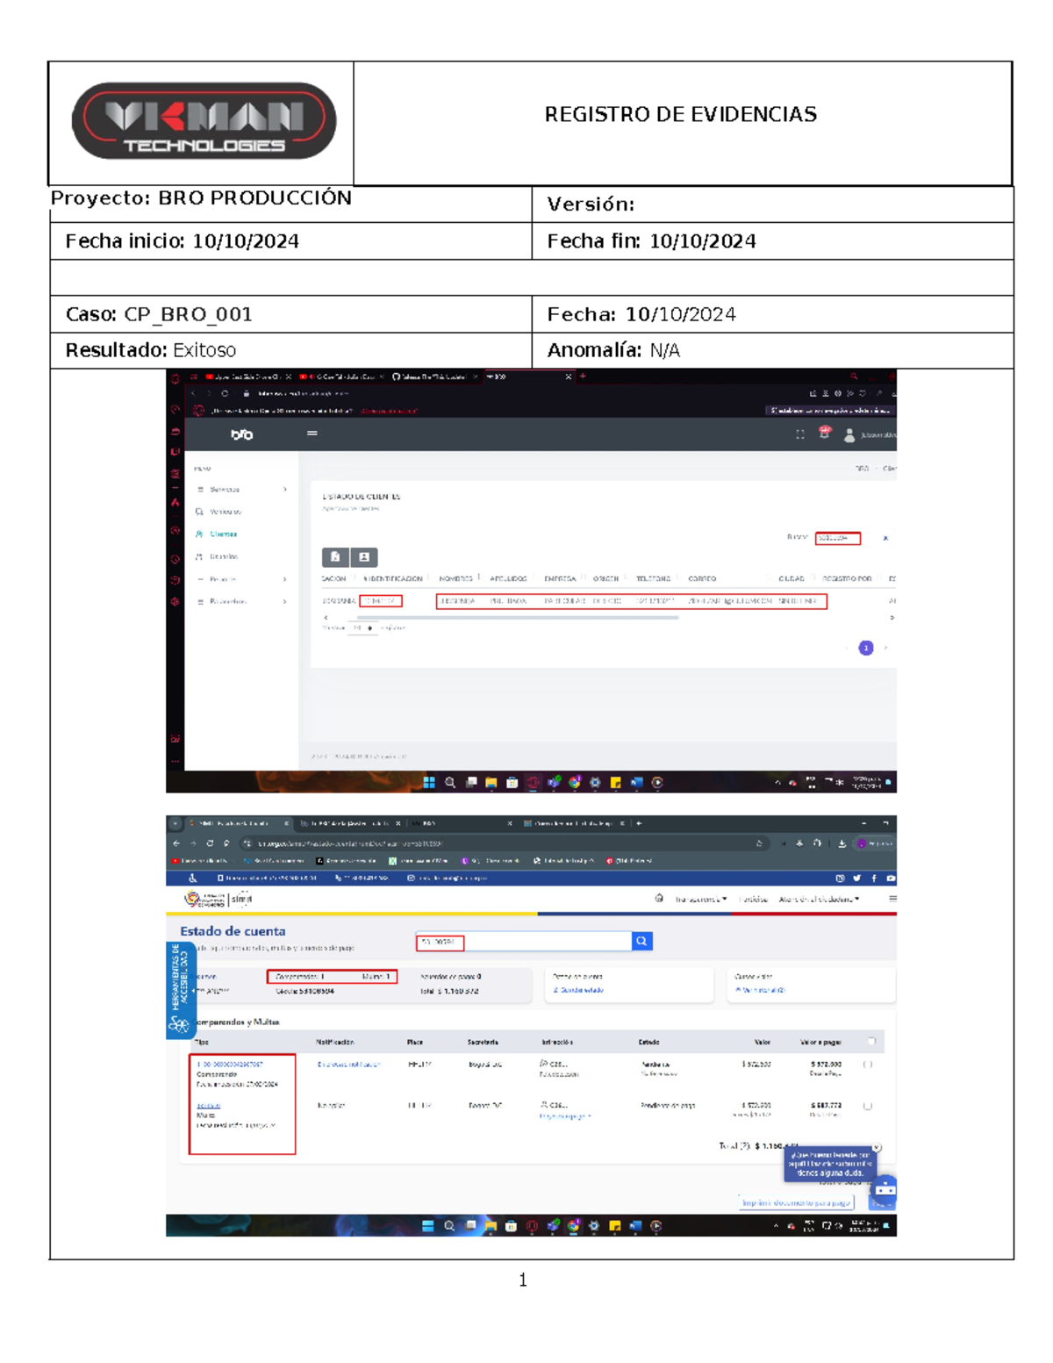Expand the Trámites y consultas dropdown in SIMIT navbar

click(701, 897)
